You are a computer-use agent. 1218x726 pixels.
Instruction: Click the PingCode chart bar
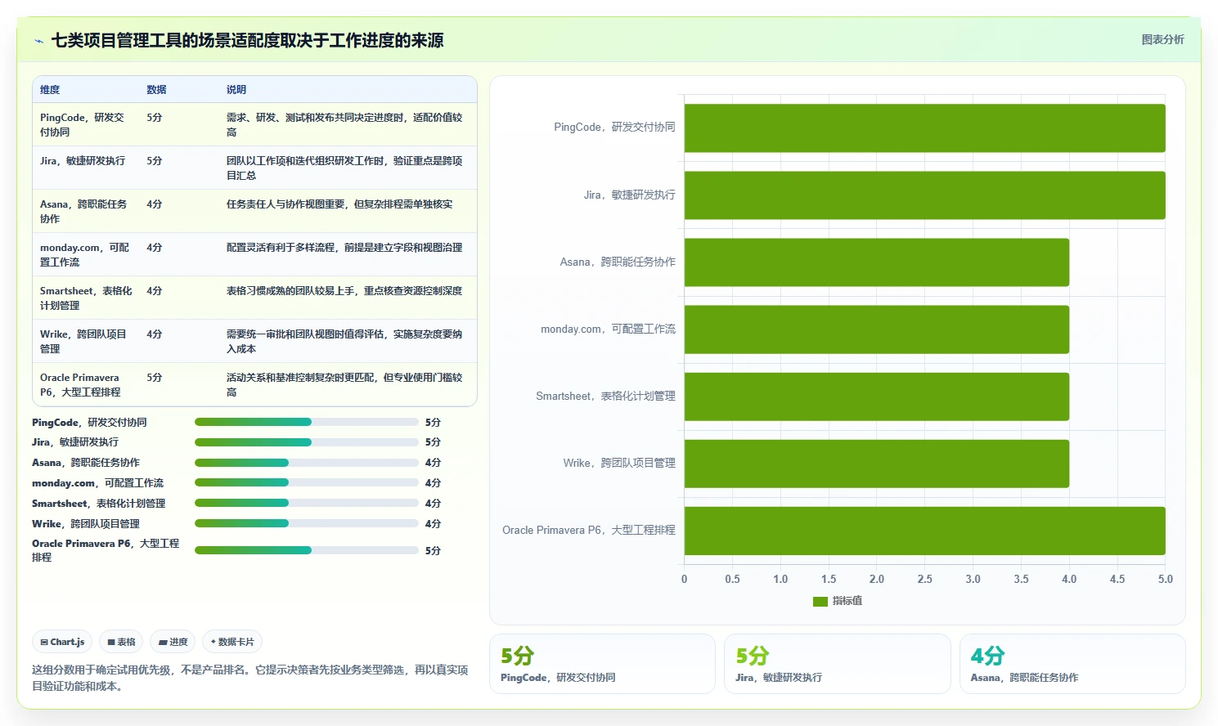click(x=924, y=128)
